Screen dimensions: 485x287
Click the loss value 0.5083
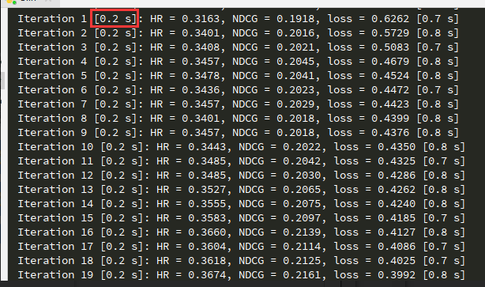(390, 47)
